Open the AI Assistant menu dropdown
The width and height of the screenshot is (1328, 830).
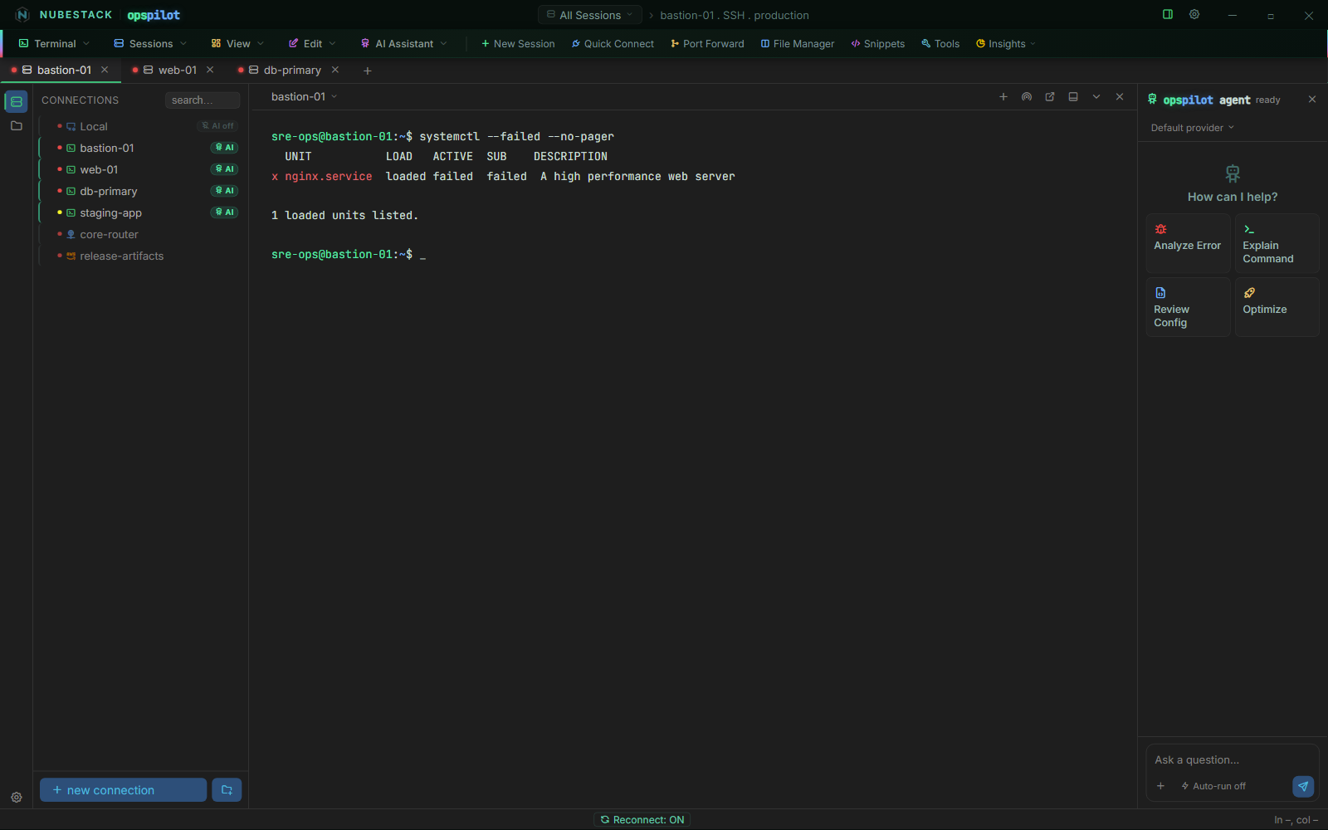coord(403,44)
